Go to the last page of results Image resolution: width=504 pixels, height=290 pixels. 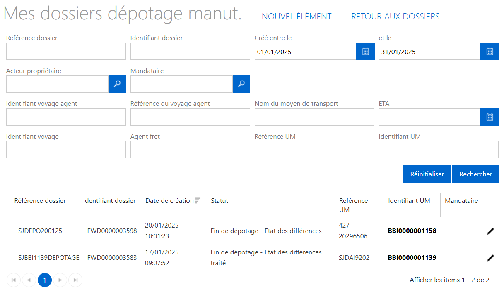[x=75, y=280]
